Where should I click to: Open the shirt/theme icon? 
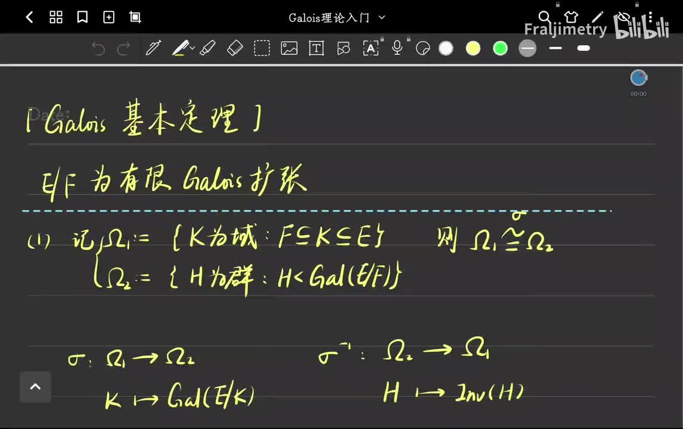[x=571, y=17]
